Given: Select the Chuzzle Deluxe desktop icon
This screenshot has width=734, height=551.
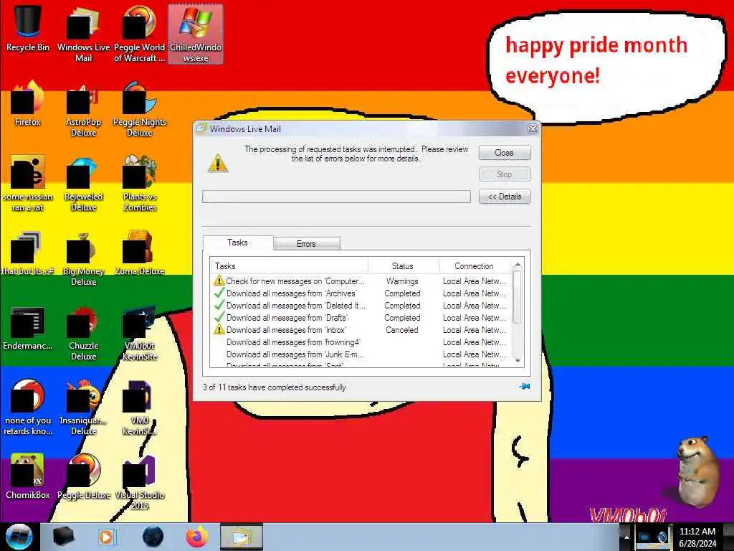Looking at the screenshot, I should (83, 333).
